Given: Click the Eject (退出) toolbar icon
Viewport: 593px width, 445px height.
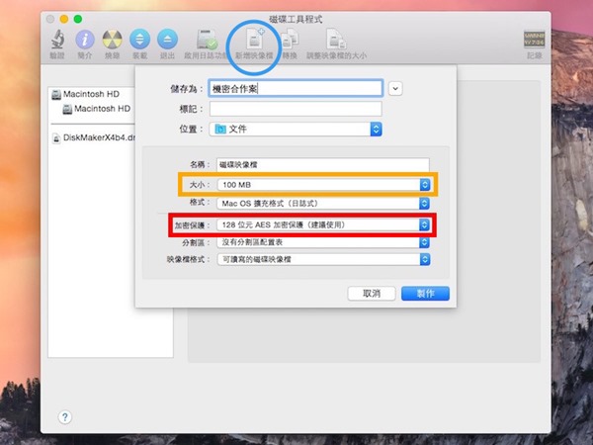Looking at the screenshot, I should [x=167, y=39].
